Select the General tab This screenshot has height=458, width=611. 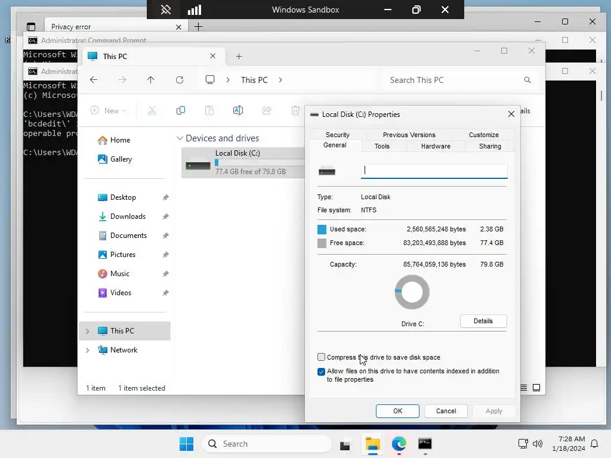click(x=335, y=145)
